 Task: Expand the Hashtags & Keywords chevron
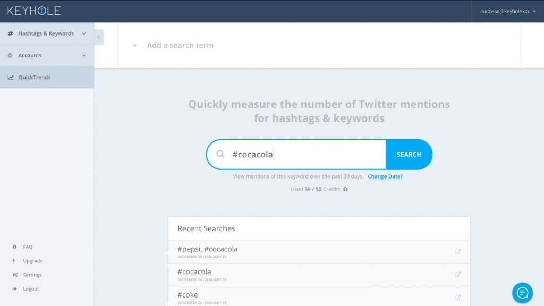(x=84, y=33)
